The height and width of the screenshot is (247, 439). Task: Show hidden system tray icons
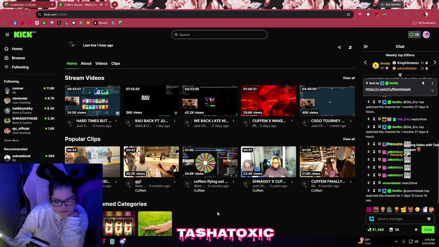point(396,242)
